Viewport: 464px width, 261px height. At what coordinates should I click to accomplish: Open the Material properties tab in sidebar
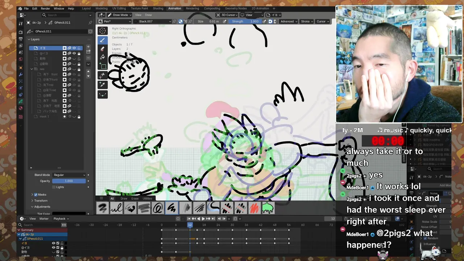pyautogui.click(x=21, y=108)
